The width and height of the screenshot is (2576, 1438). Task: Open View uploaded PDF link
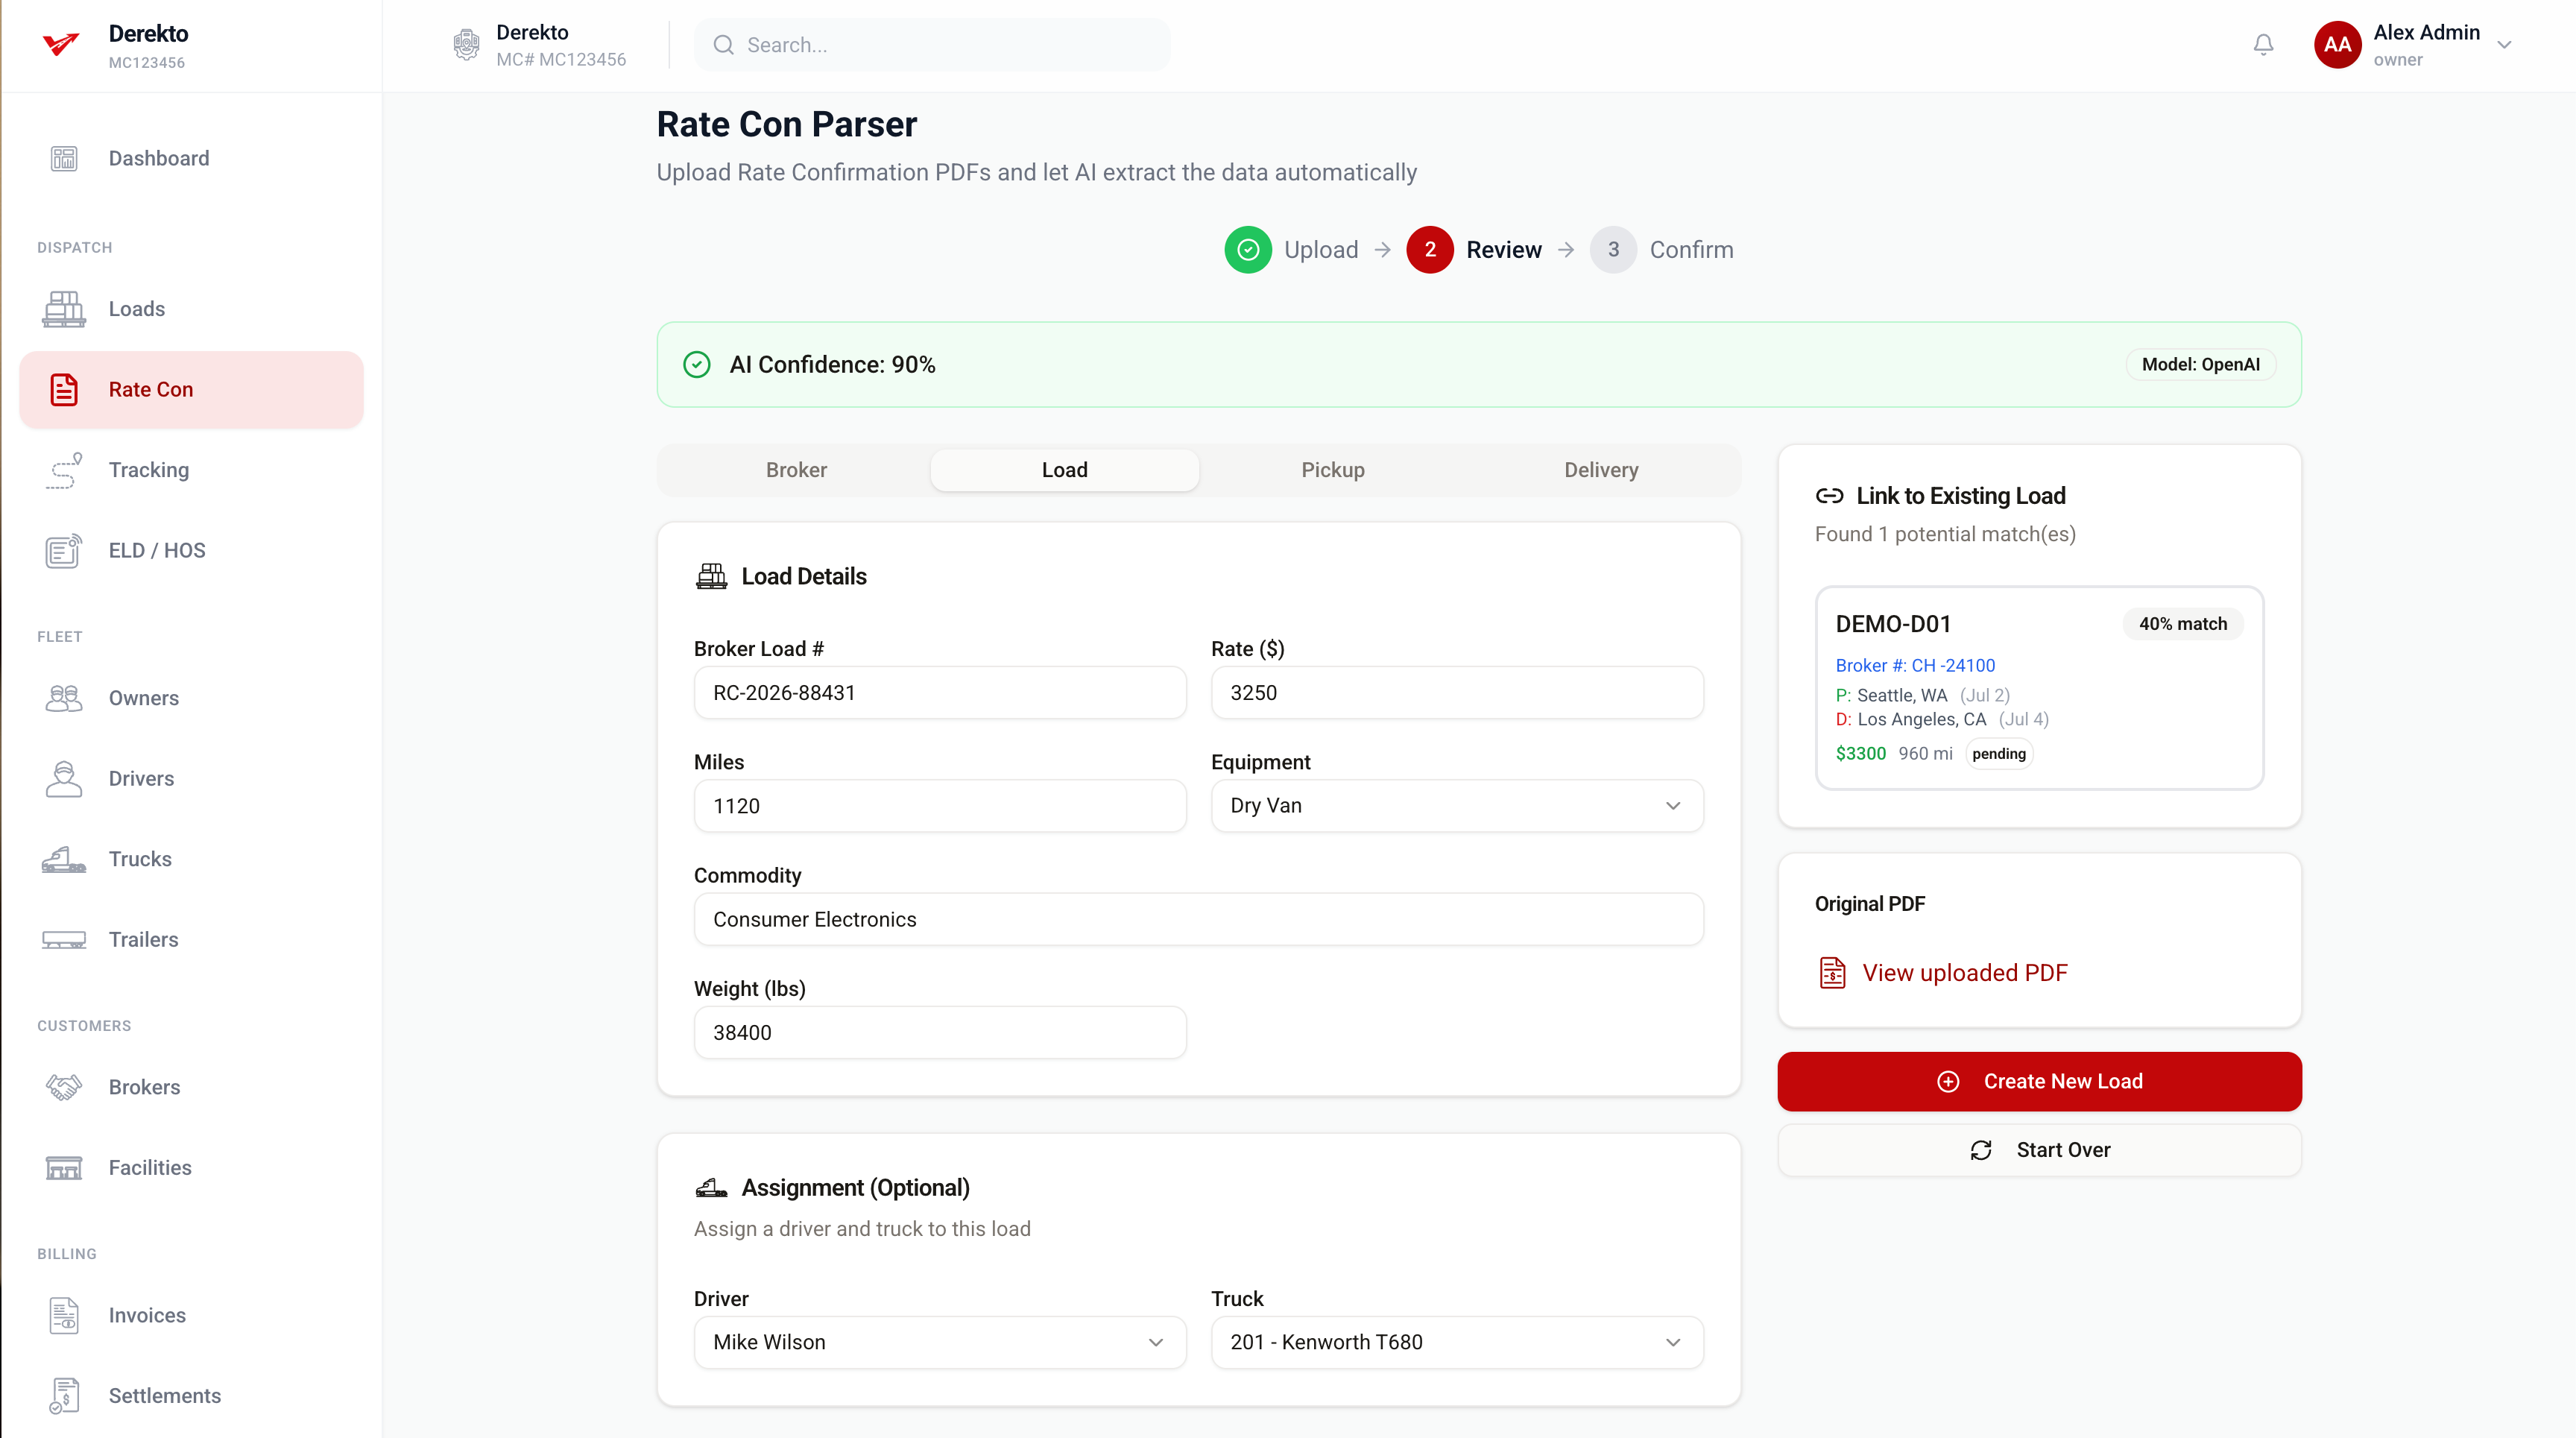1964,973
